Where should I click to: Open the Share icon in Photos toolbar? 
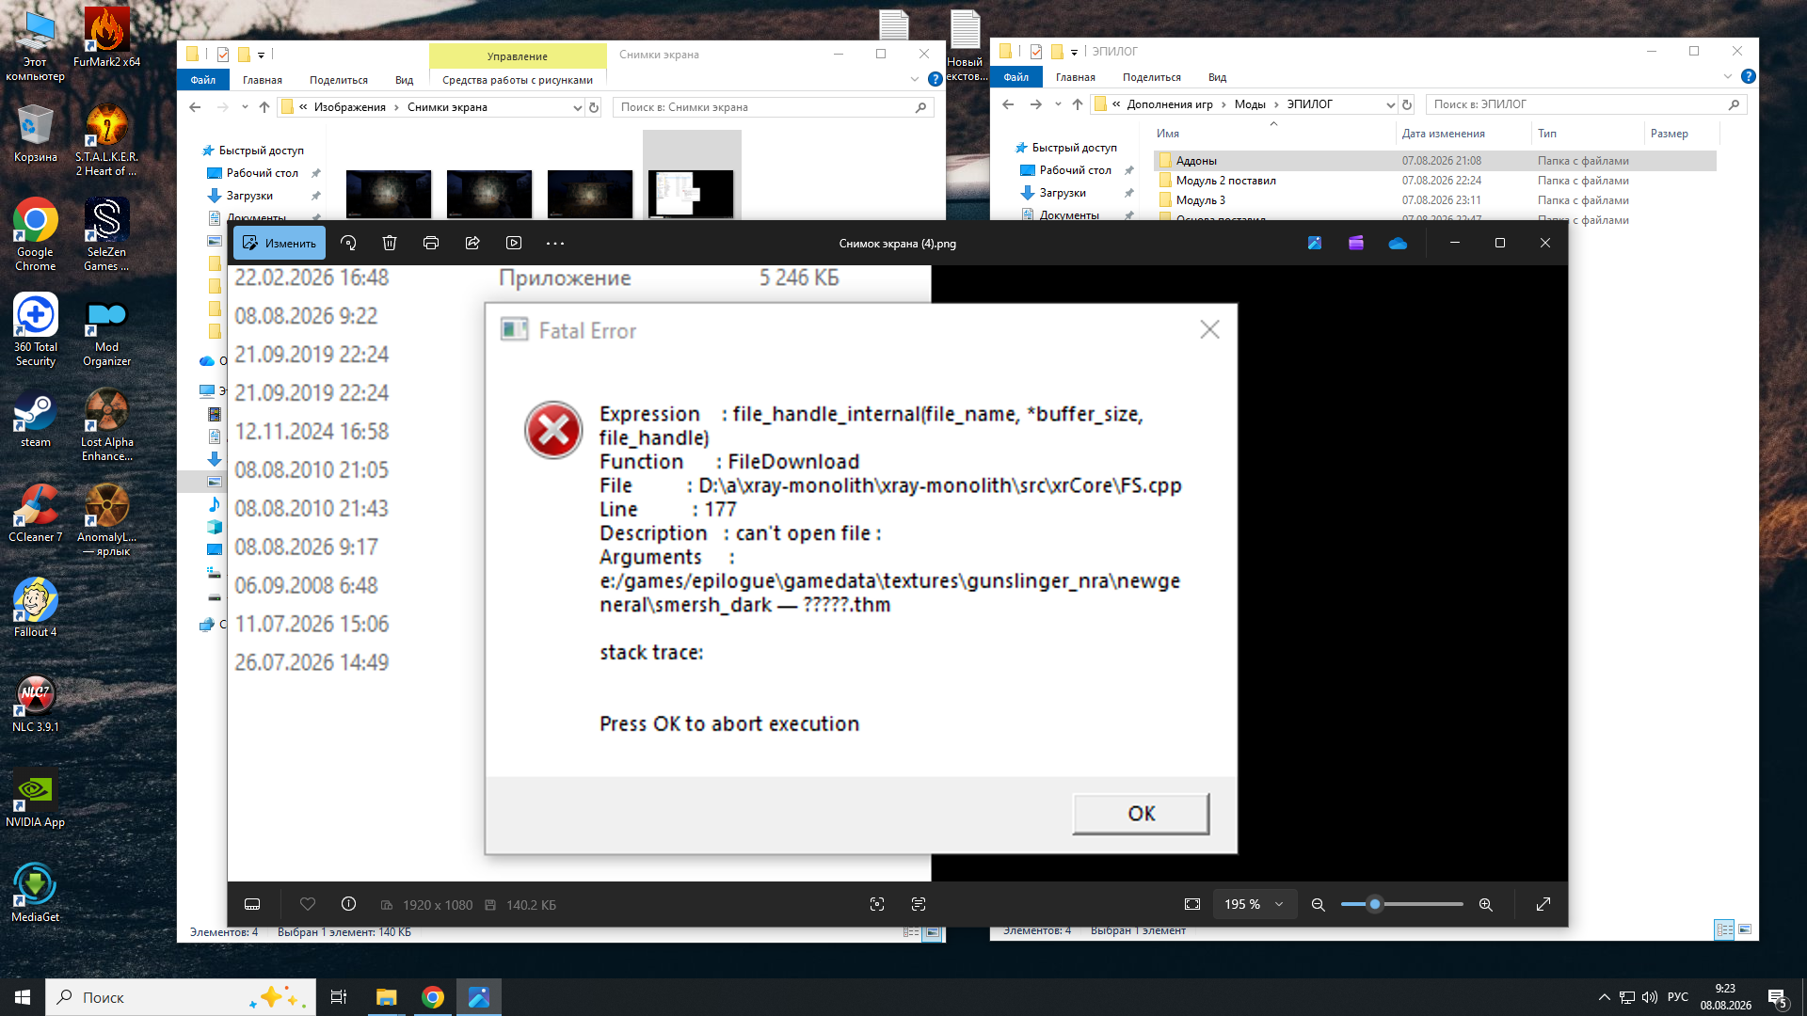(472, 243)
